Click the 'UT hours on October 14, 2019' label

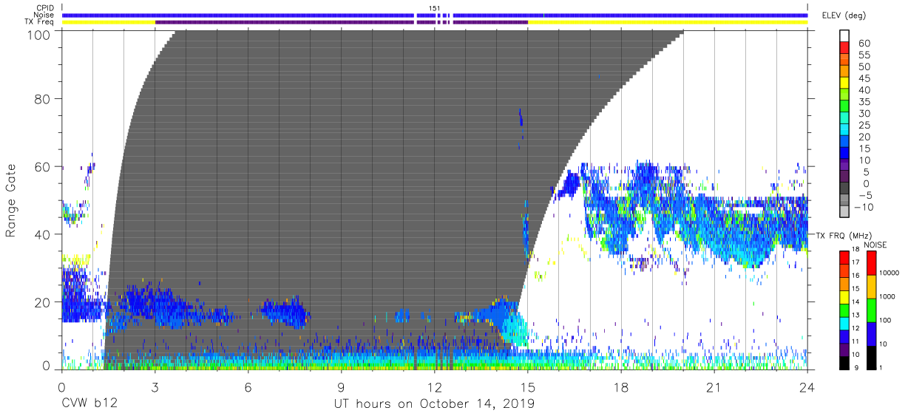[434, 404]
